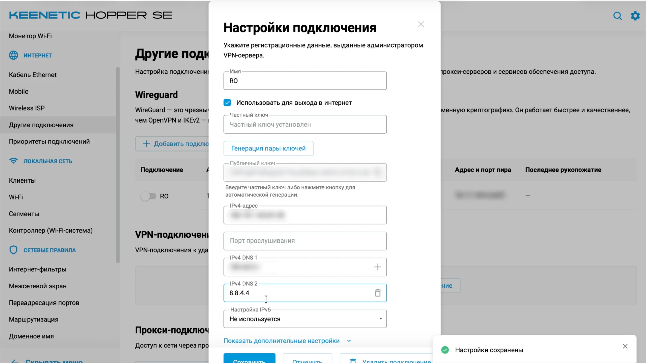Open Интернет-фильтры in sidebar

38,269
